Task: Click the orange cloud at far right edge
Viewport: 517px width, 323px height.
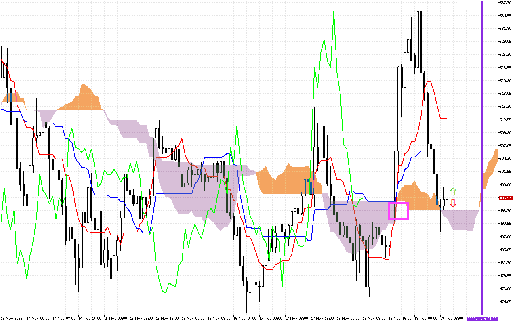Action: point(491,166)
